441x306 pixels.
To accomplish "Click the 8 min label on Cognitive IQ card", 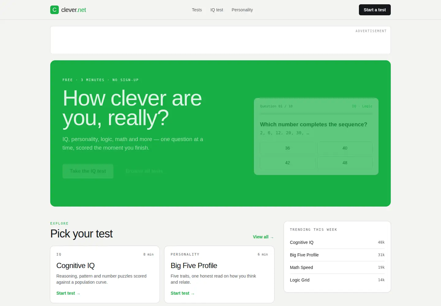I will coord(149,254).
